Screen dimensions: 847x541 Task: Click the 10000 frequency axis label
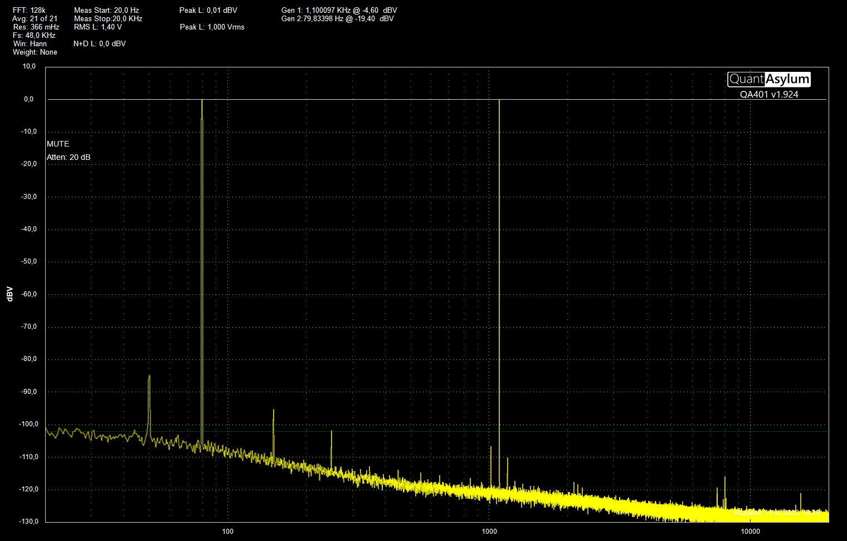pos(751,532)
